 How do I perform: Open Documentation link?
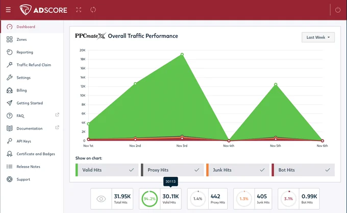point(32,128)
